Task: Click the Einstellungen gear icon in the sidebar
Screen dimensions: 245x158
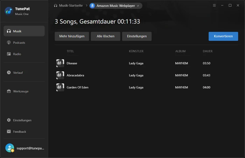Action: (9, 120)
